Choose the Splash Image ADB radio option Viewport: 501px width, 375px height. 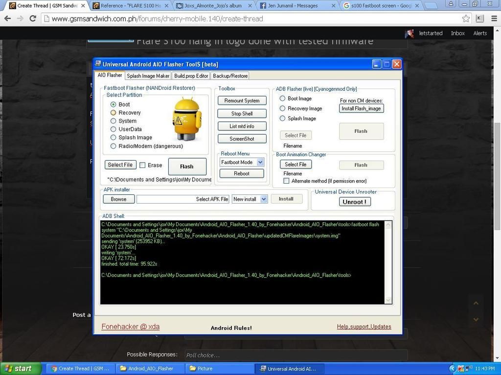click(x=282, y=118)
